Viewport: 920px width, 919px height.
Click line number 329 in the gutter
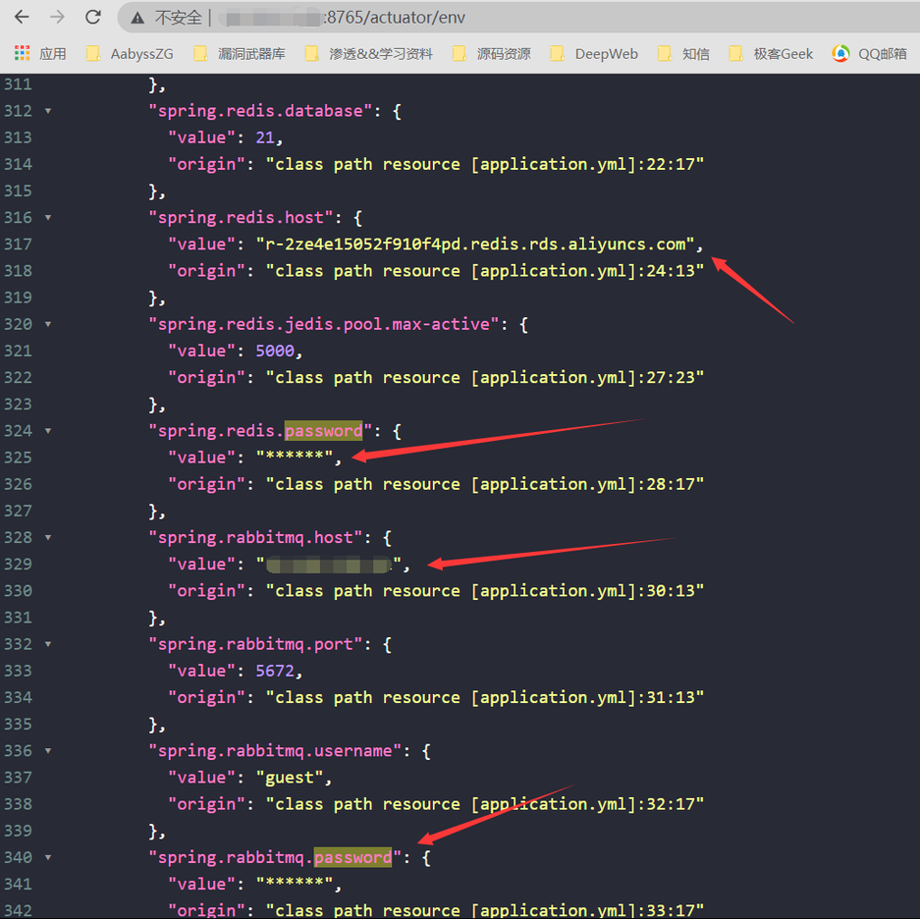(19, 565)
